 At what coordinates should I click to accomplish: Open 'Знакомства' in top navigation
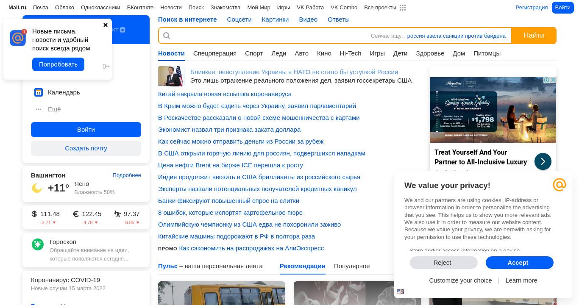tap(225, 8)
